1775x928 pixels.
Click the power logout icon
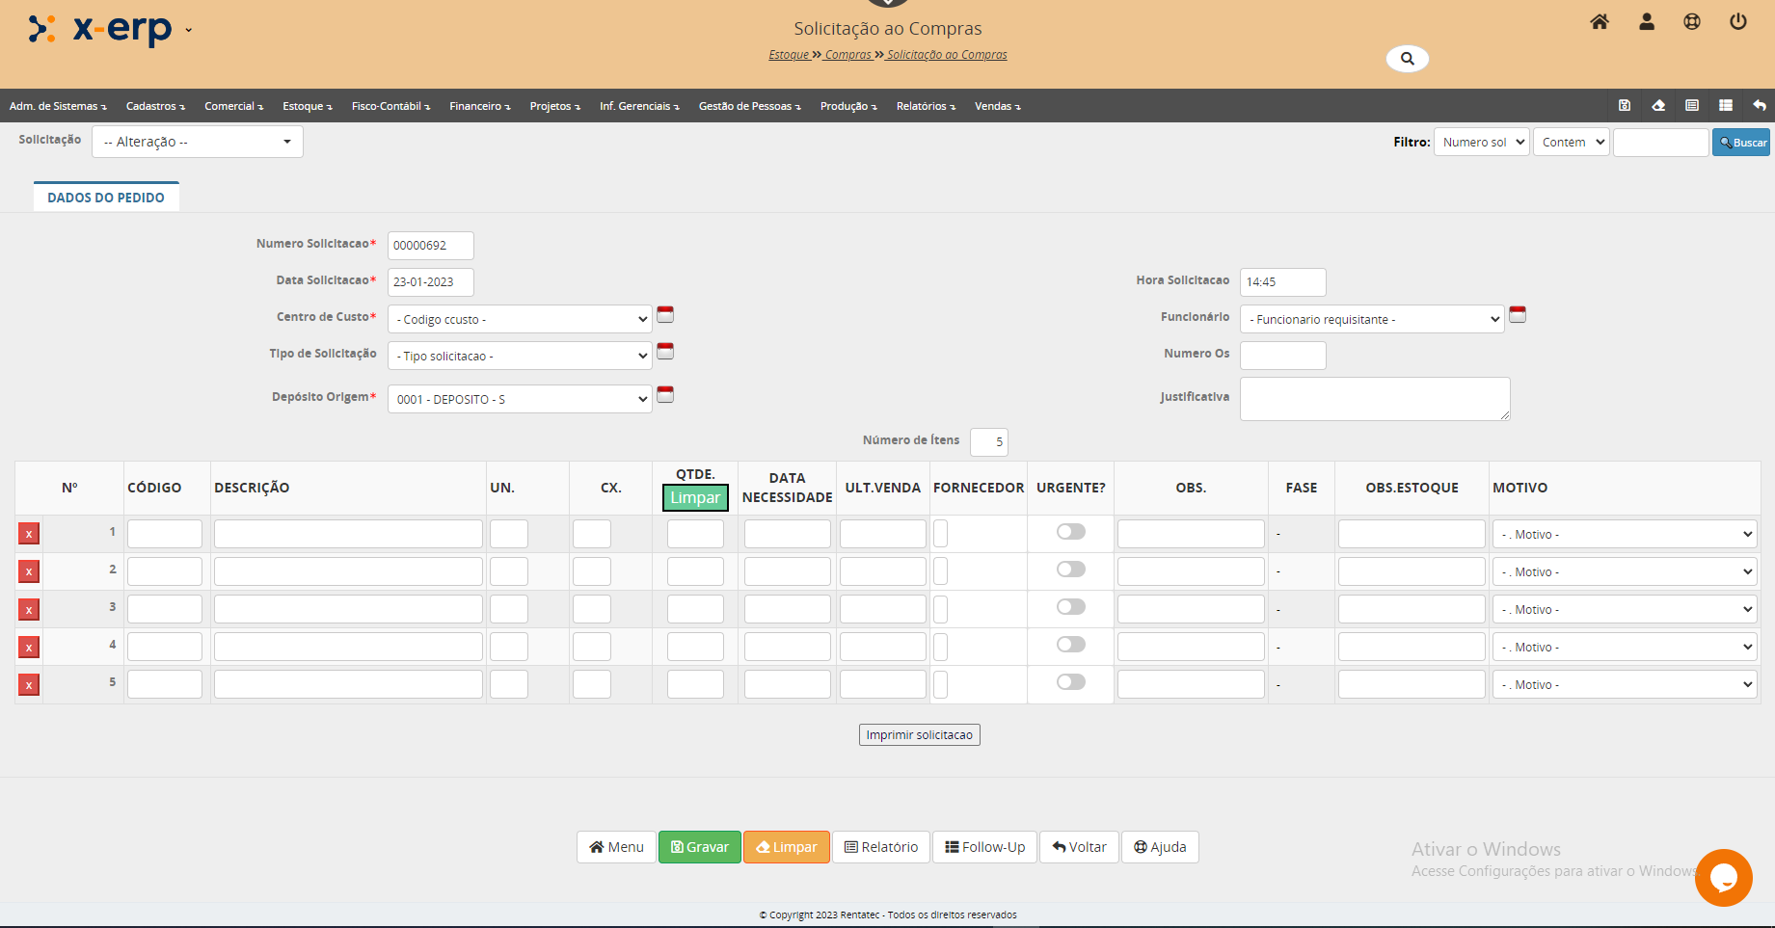(x=1738, y=22)
